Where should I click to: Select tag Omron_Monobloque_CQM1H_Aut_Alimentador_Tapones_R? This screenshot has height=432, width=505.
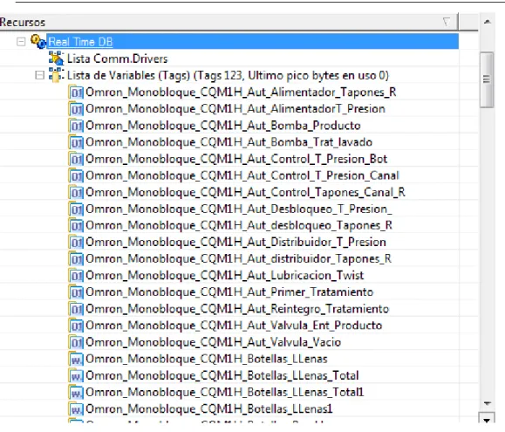(x=241, y=93)
